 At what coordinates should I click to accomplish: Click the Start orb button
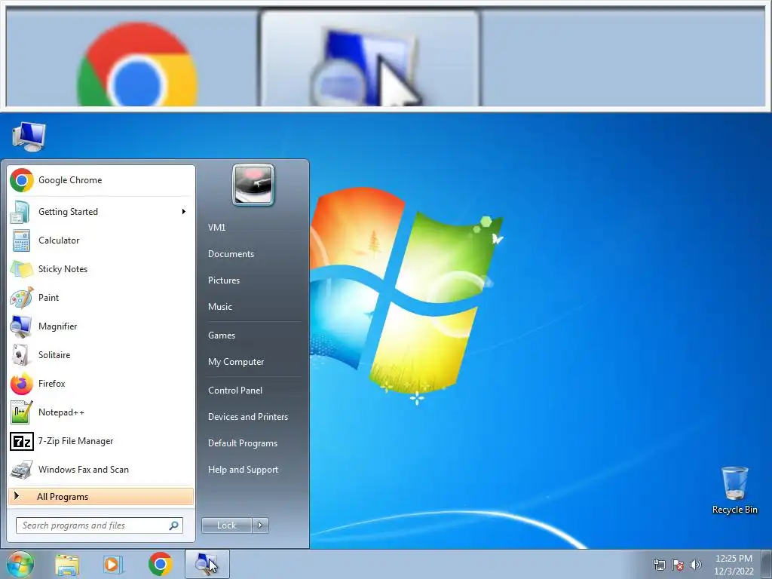click(x=20, y=564)
